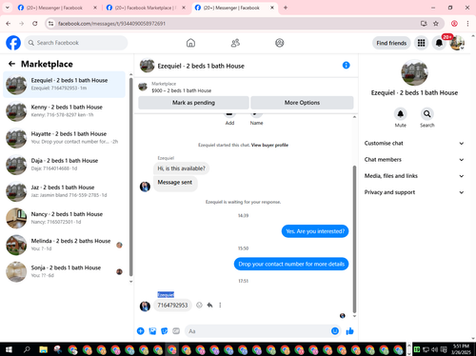Switch to Facebook Marketplace browser tab
Image resolution: width=476 pixels, height=356 pixels.
147,8
